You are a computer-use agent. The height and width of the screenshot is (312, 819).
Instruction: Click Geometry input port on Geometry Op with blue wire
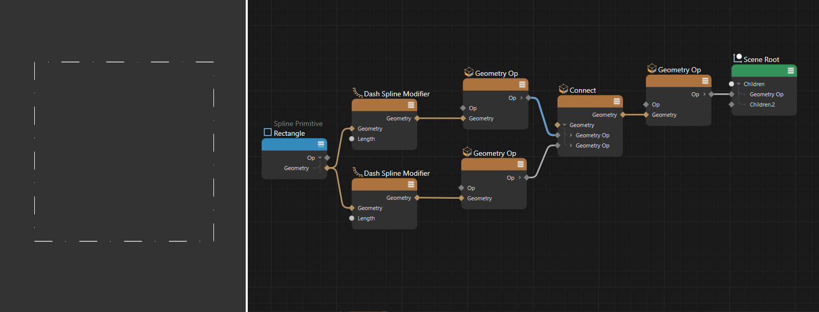tap(463, 118)
